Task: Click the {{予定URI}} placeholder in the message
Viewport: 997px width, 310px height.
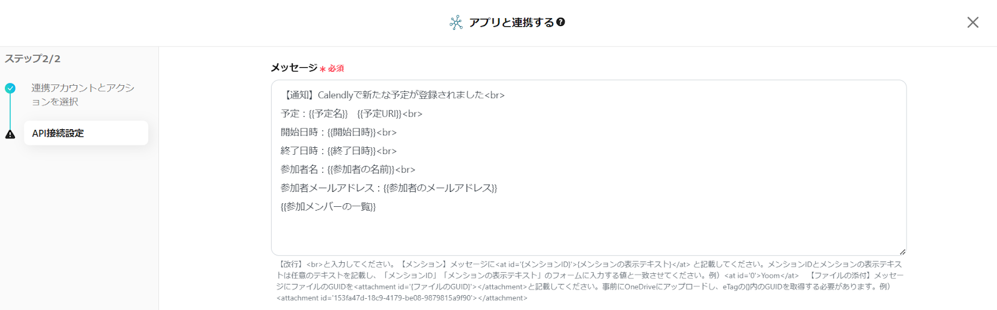Action: (x=379, y=114)
